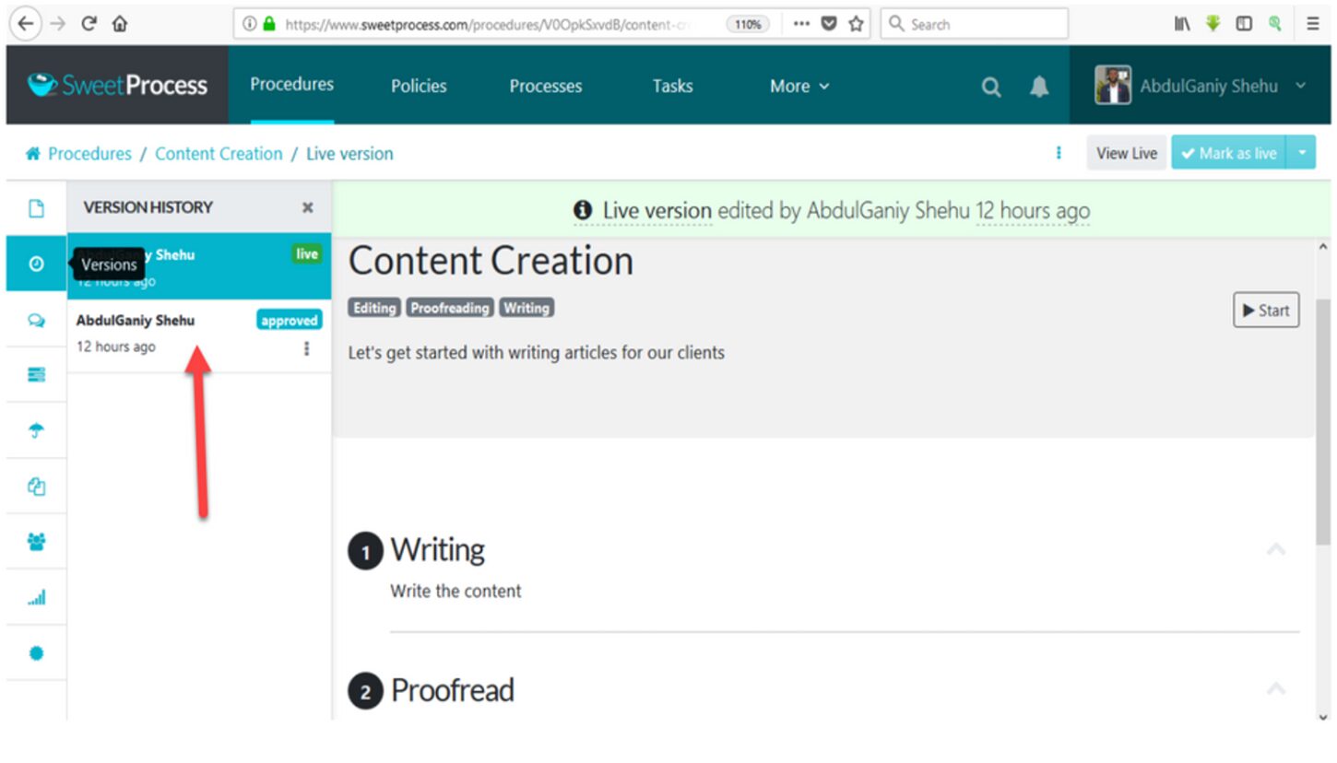Collapse the Writing step chevron
The image size is (1337, 763).
[x=1276, y=549]
